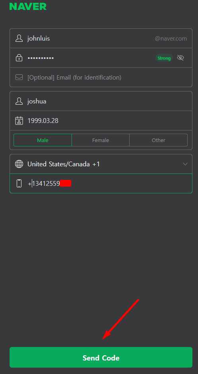Expand the country code chevron arrow
Screen dimensions: 198x374
(185, 164)
